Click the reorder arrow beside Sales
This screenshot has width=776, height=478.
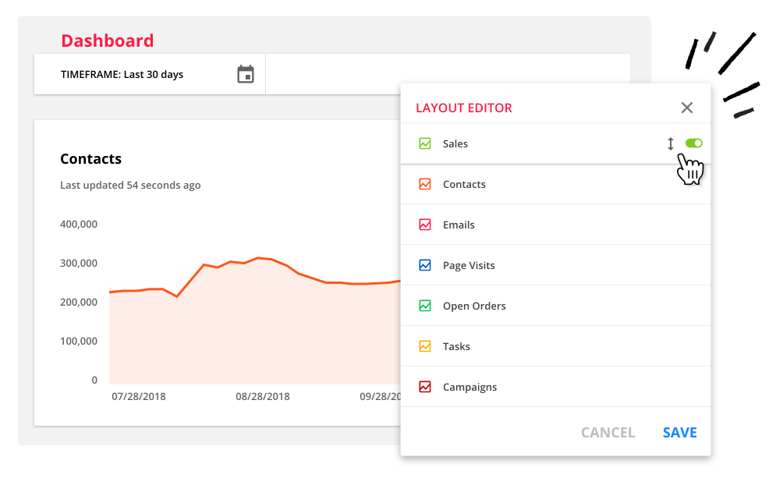(x=670, y=143)
